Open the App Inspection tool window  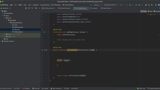[56, 88]
